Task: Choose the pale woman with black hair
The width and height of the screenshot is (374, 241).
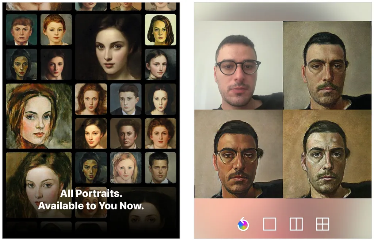Action: click(161, 99)
